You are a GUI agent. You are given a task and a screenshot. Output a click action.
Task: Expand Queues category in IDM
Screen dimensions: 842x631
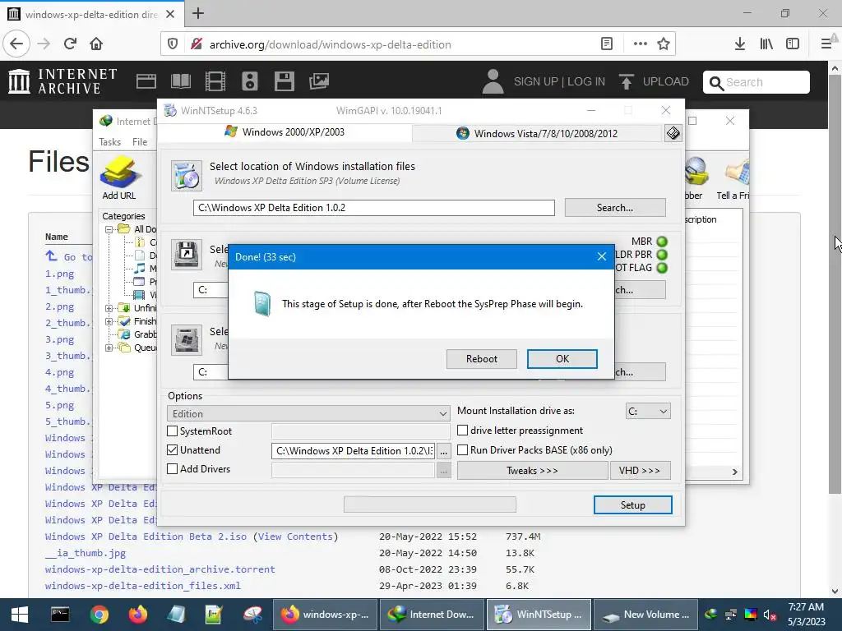(109, 348)
